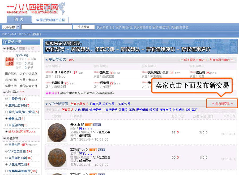Collapse the 中国铜元 forum item icon
239x175 pixels.
pos(6,99)
